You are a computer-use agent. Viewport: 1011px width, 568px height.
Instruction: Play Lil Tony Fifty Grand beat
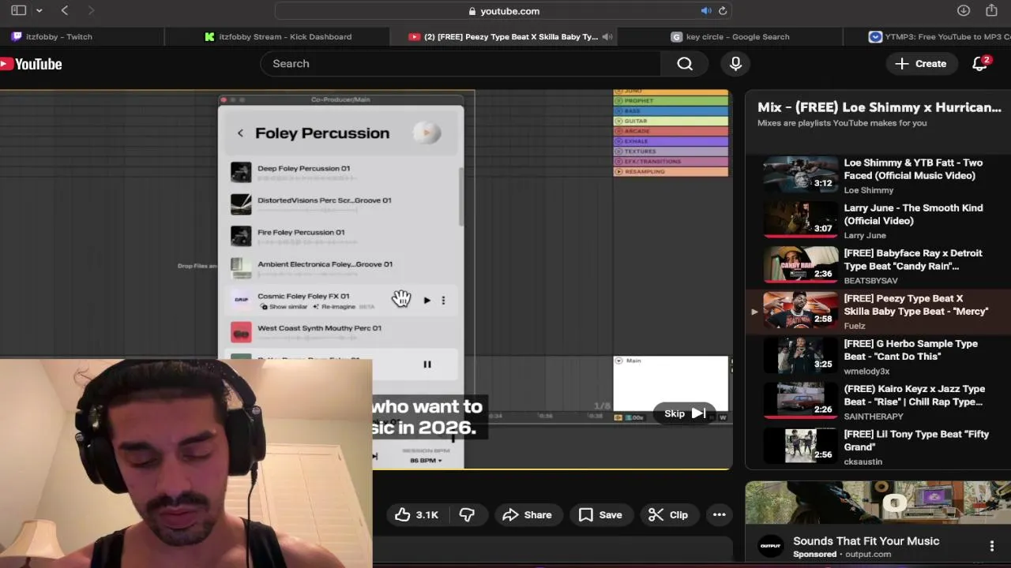pos(878,447)
